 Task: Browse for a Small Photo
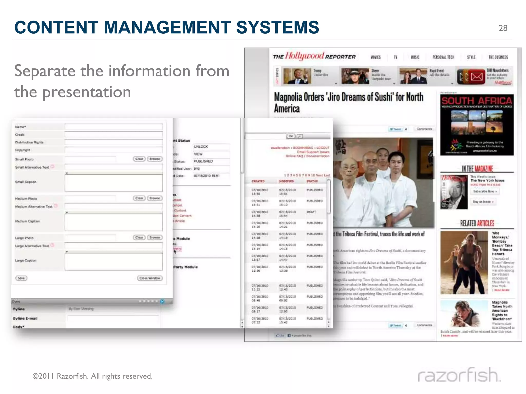tap(155, 159)
